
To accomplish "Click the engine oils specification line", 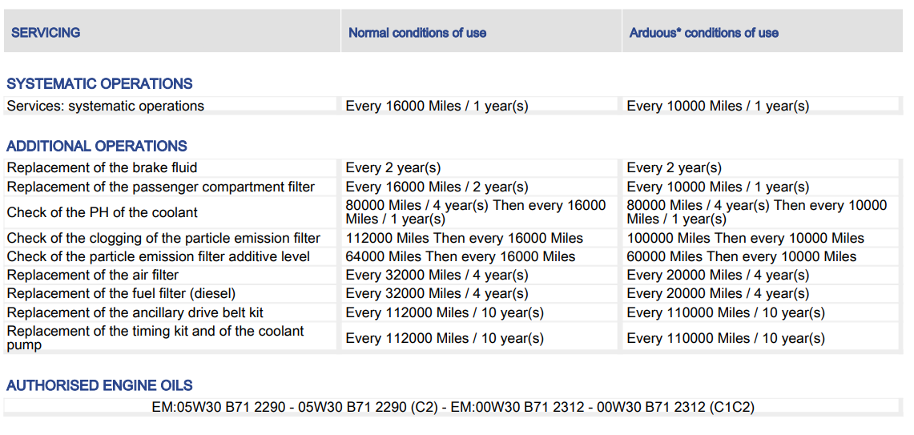I will pos(453,407).
